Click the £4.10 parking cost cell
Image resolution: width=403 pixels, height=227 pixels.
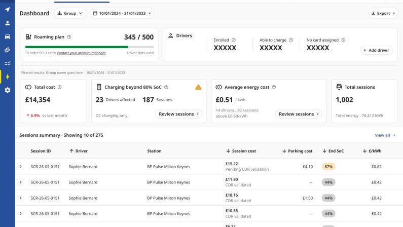[308, 166]
